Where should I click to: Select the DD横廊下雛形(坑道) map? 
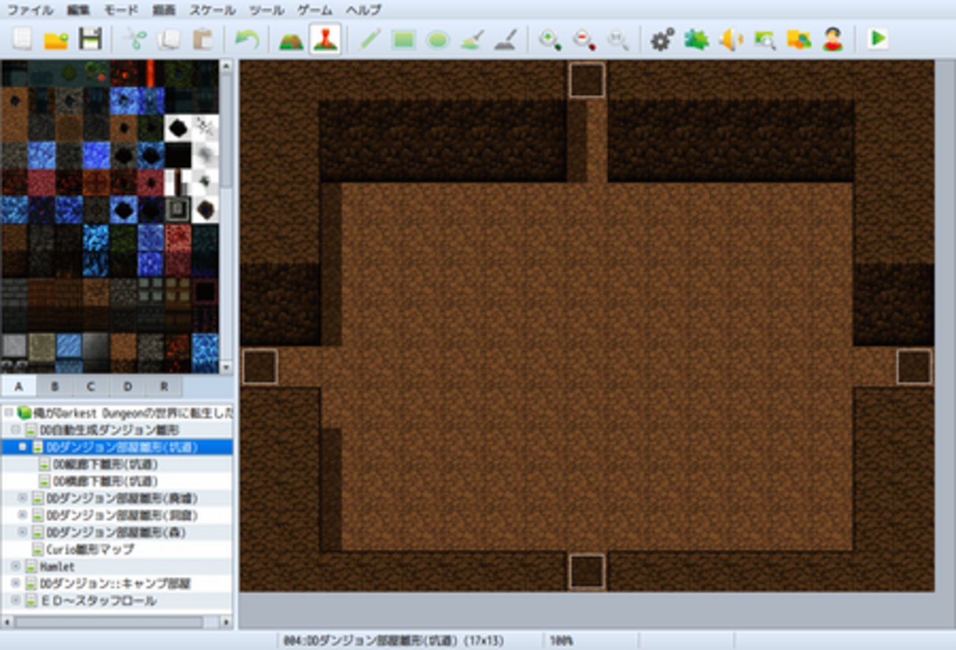[x=105, y=482]
